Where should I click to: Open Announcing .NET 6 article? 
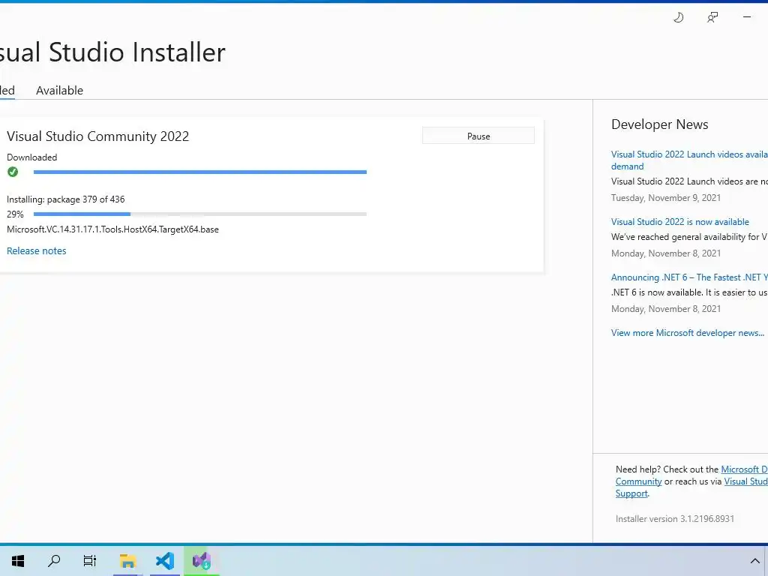click(689, 277)
